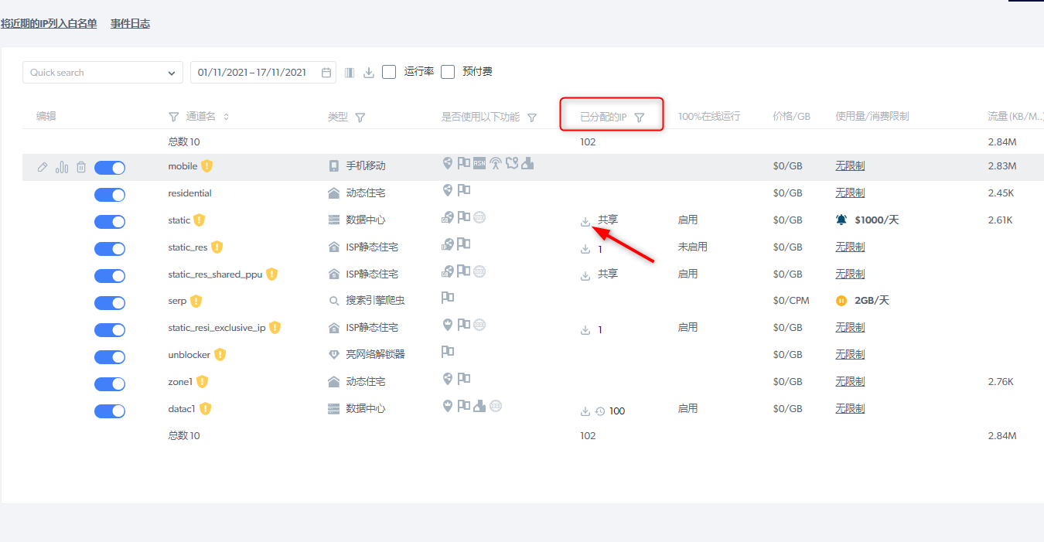Disable the unblocker zone switch
Screen dimensions: 1044x542
coord(110,357)
